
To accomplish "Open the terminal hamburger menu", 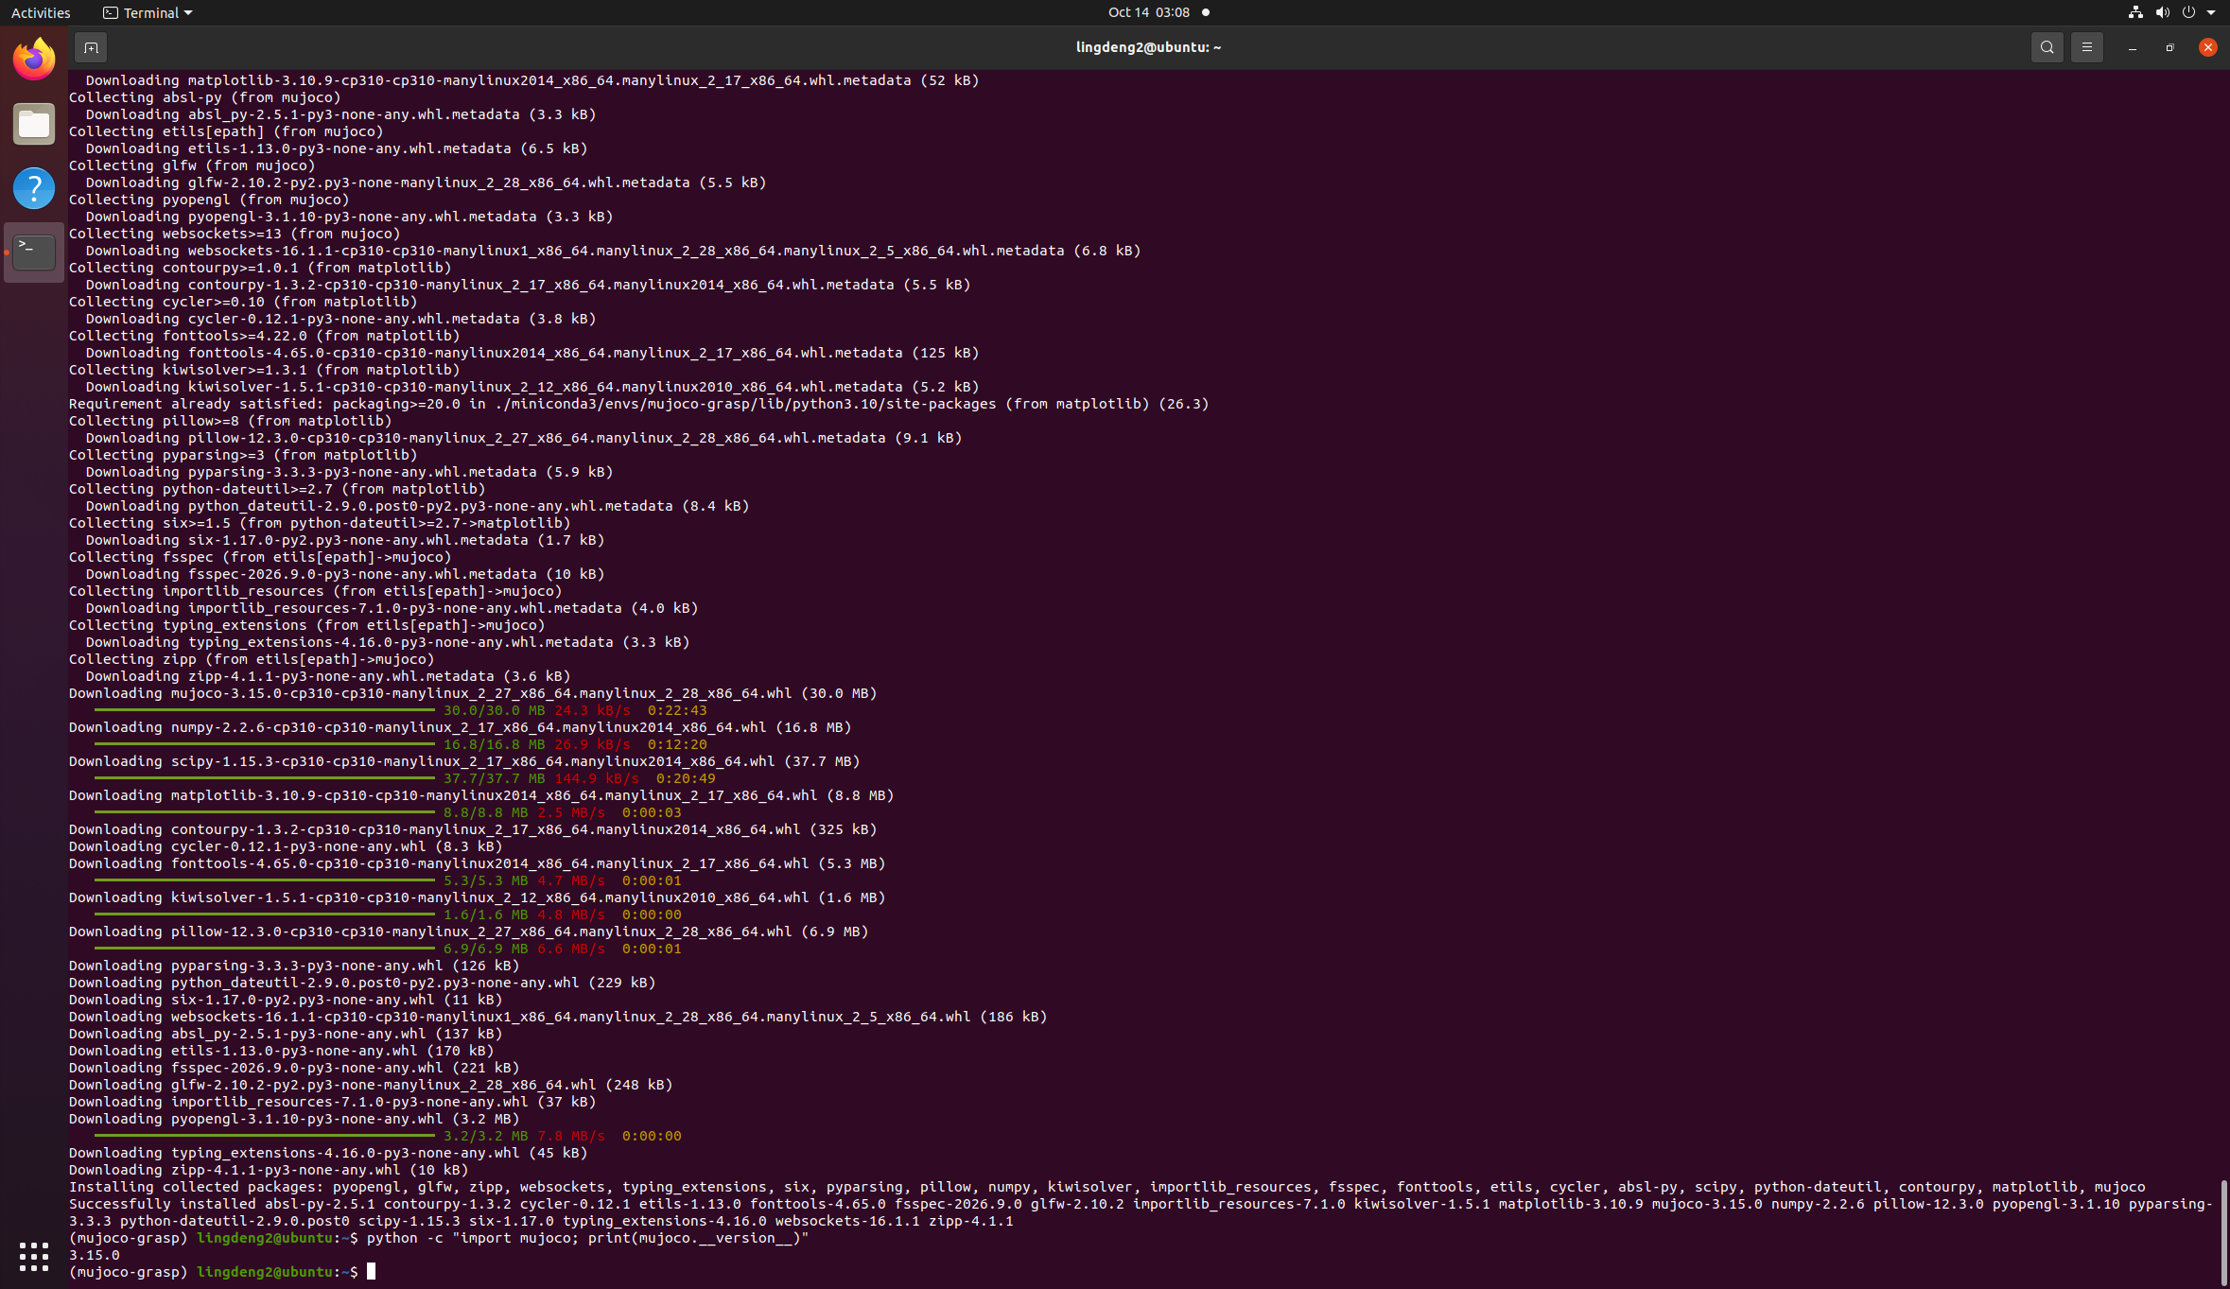I will (2086, 47).
